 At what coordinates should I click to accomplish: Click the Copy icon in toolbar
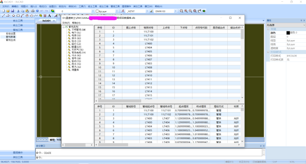pos(23,11)
